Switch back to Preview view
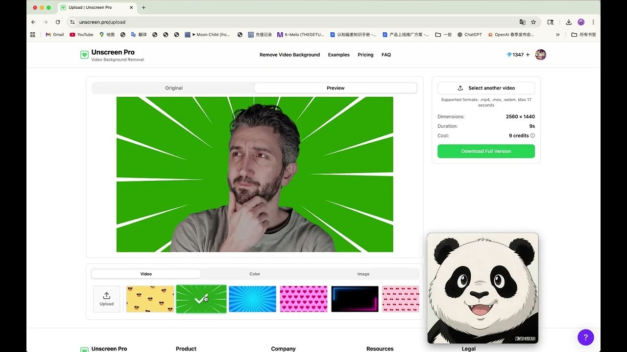Screen dimensions: 627x352 tap(336, 88)
